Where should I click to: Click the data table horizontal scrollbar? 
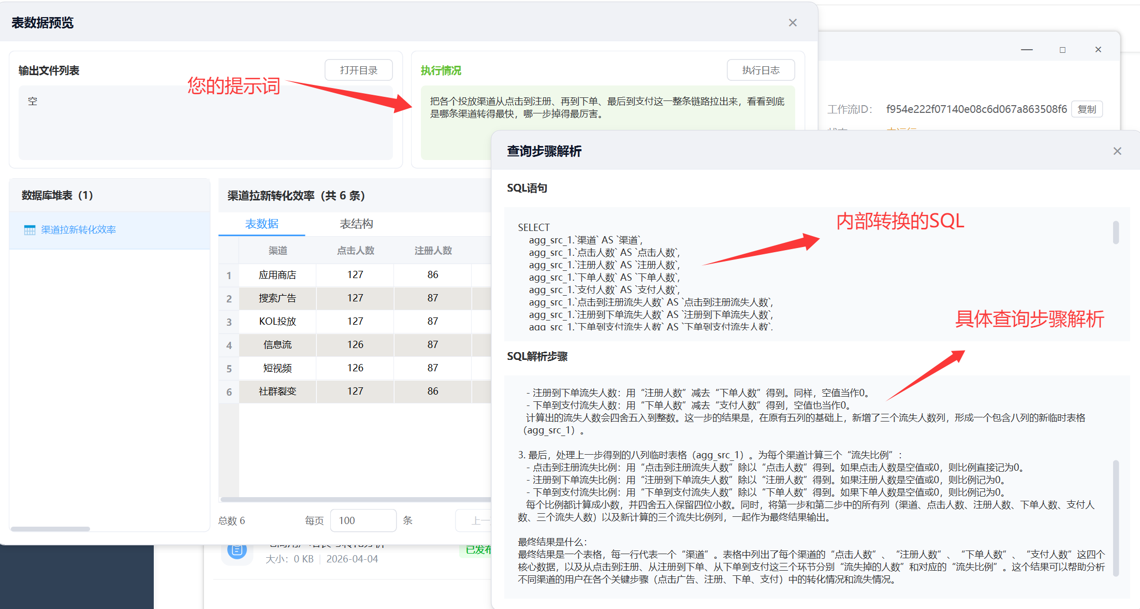355,500
